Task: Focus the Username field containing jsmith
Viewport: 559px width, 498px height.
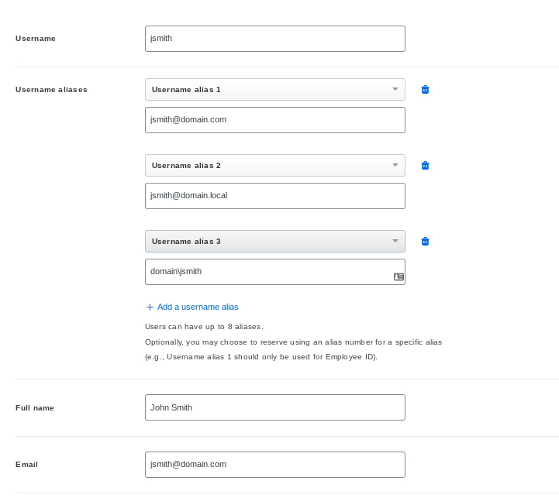Action: pos(274,39)
